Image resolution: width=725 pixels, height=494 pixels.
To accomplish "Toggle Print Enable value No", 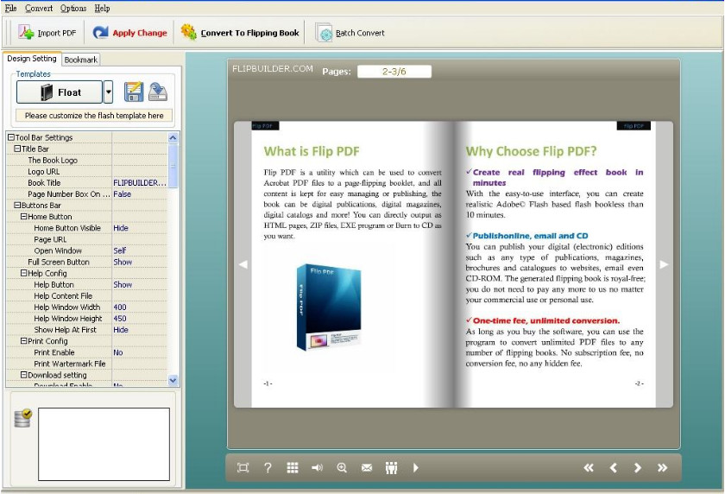I will [x=140, y=352].
